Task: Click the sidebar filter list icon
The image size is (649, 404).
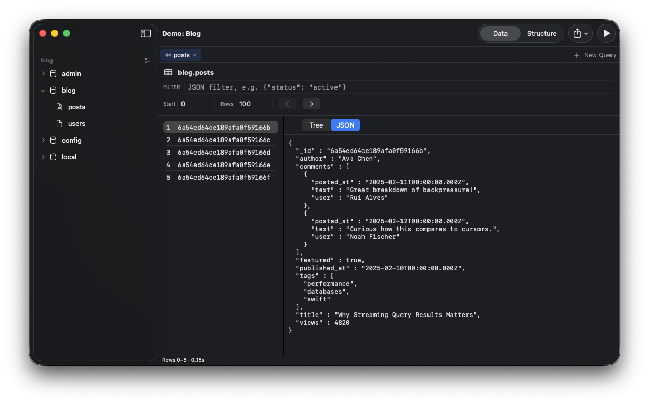Action: coord(148,60)
